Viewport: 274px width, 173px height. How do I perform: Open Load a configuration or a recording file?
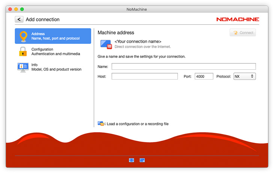tap(137, 124)
